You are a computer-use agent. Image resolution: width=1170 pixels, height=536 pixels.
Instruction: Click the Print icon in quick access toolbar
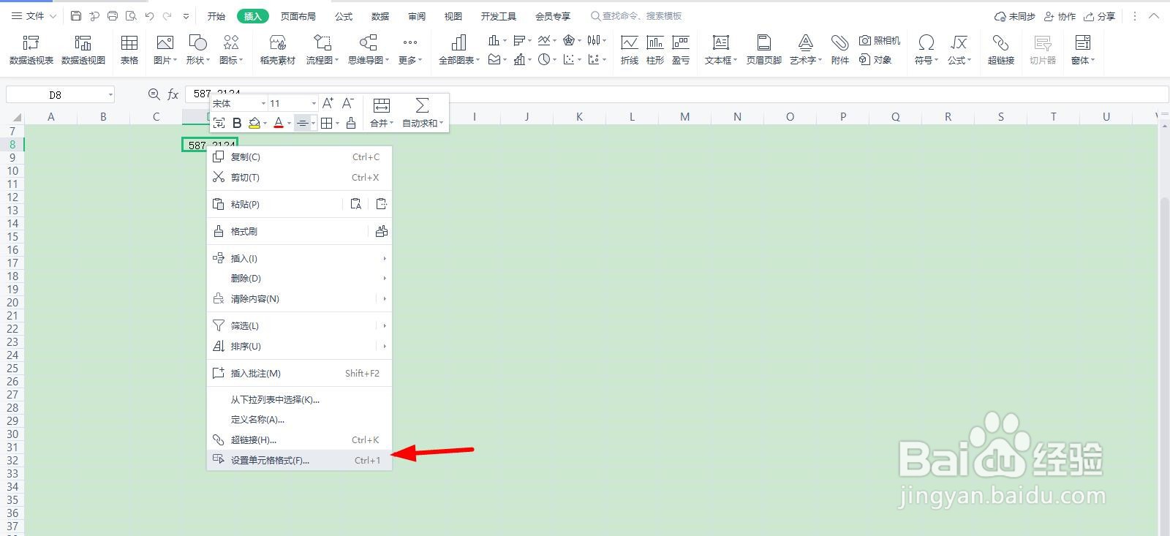(x=112, y=15)
